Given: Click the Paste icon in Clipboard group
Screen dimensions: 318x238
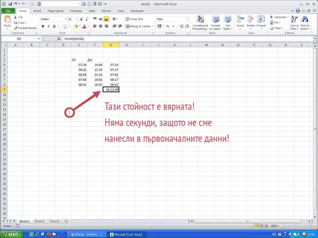Looking at the screenshot, I should [7, 19].
